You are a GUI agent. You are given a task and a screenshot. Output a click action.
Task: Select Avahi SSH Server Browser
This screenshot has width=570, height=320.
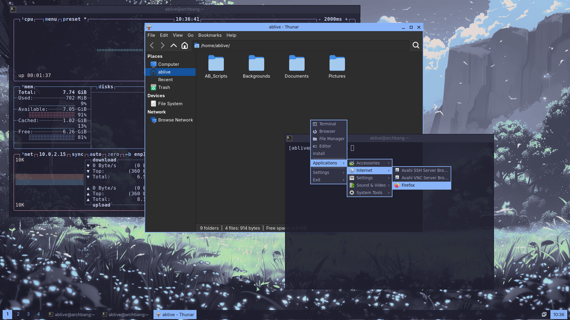click(421, 170)
